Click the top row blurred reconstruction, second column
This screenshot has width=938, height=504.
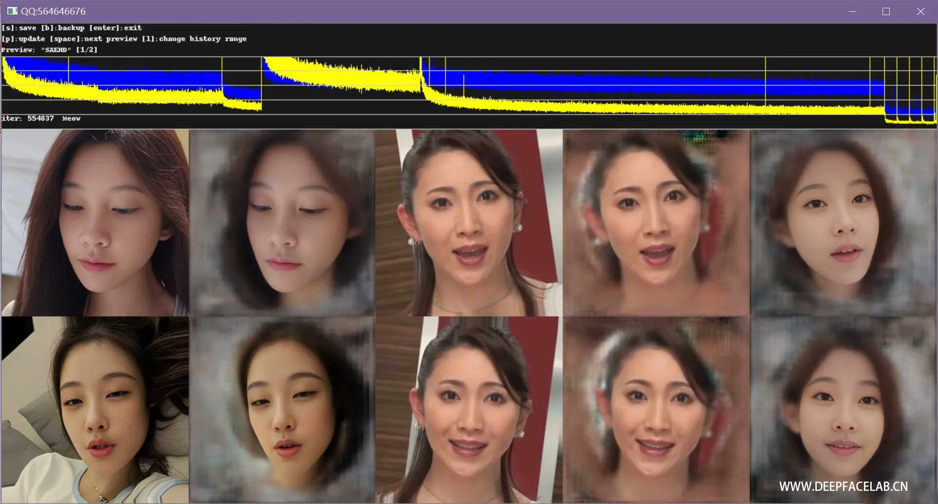point(282,223)
